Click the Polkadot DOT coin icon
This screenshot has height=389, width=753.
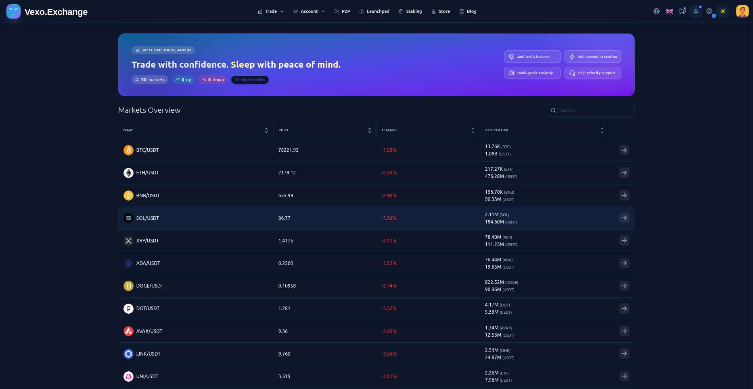click(128, 308)
